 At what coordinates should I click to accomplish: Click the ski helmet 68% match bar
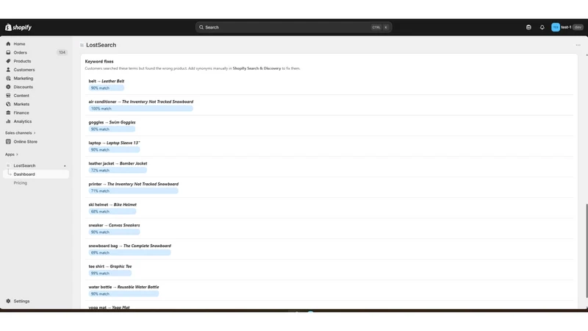(x=112, y=212)
